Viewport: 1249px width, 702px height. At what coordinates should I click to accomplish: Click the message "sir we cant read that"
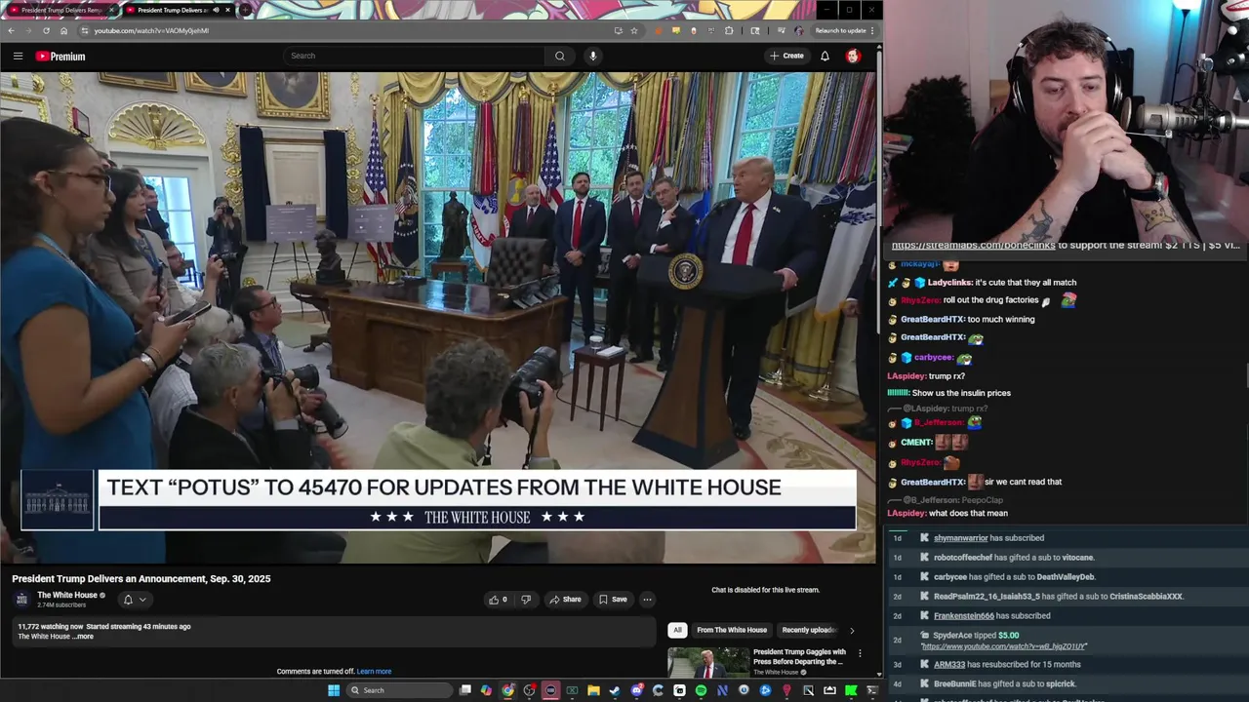(x=1023, y=482)
